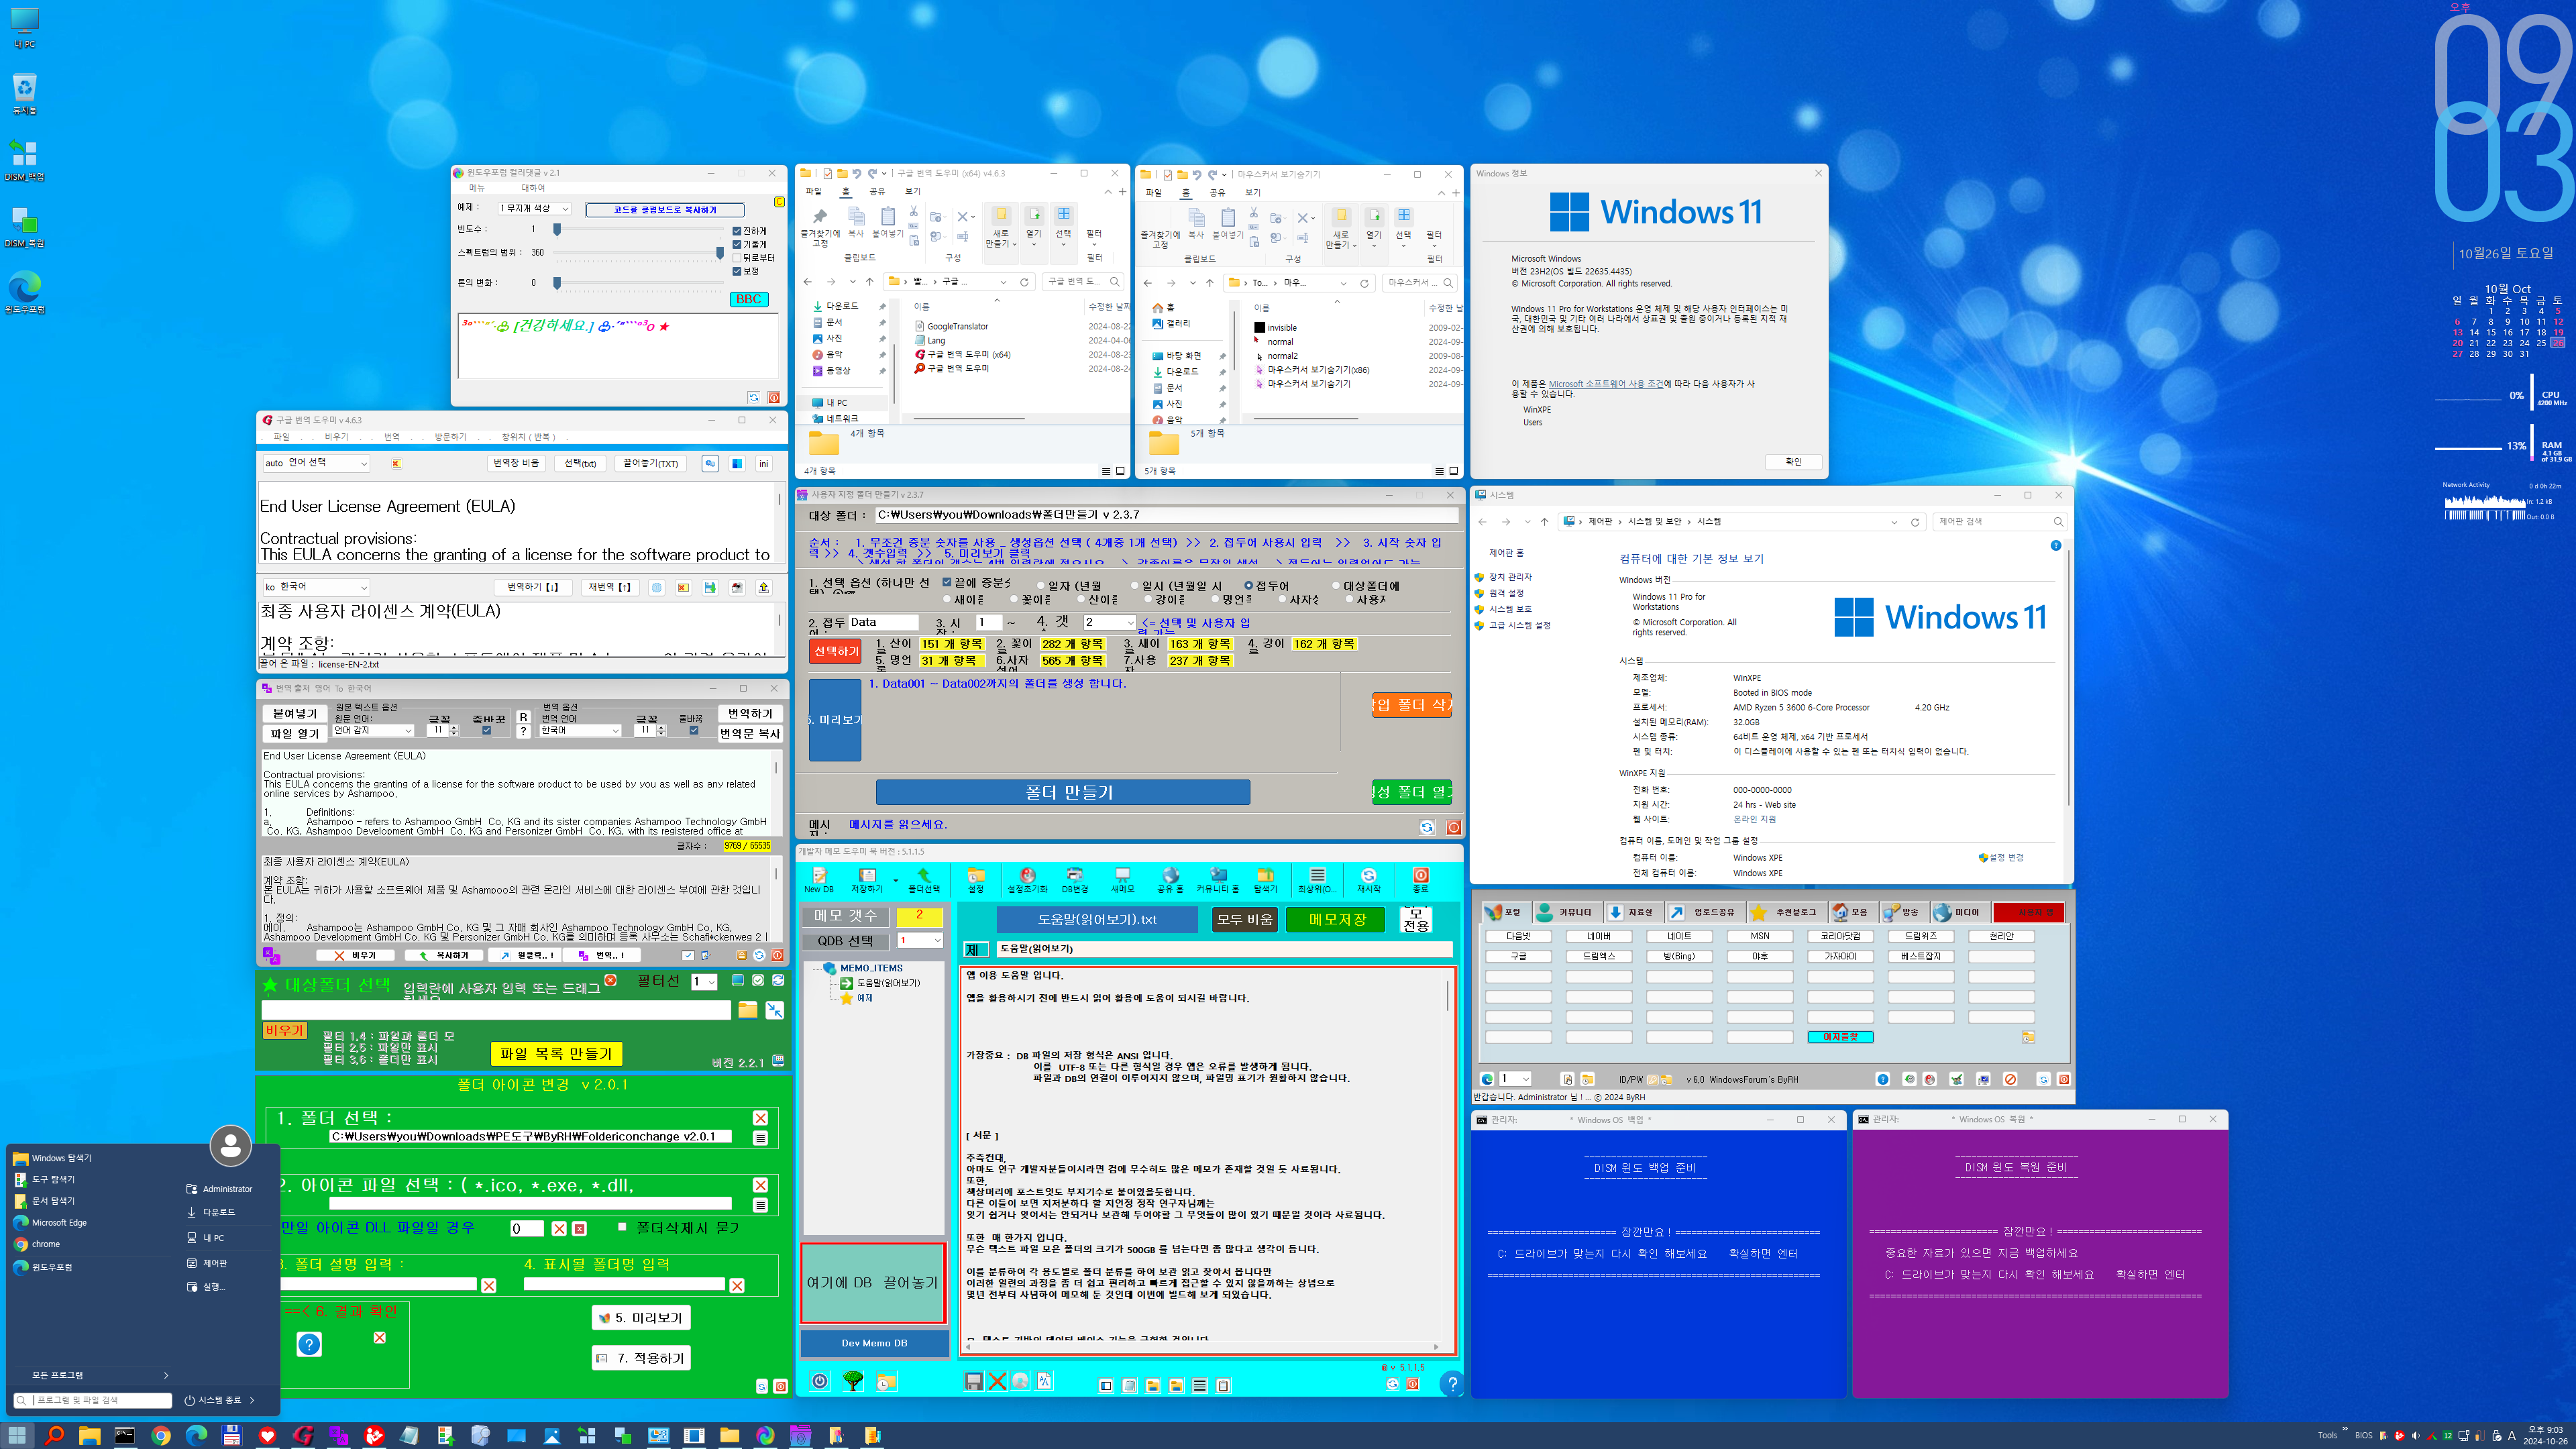
Task: Click red X delete icon at memo helper bottom
Action: (x=997, y=1381)
